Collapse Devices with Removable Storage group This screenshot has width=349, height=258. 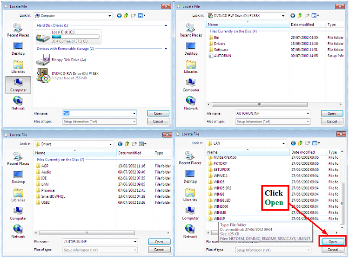click(166, 49)
